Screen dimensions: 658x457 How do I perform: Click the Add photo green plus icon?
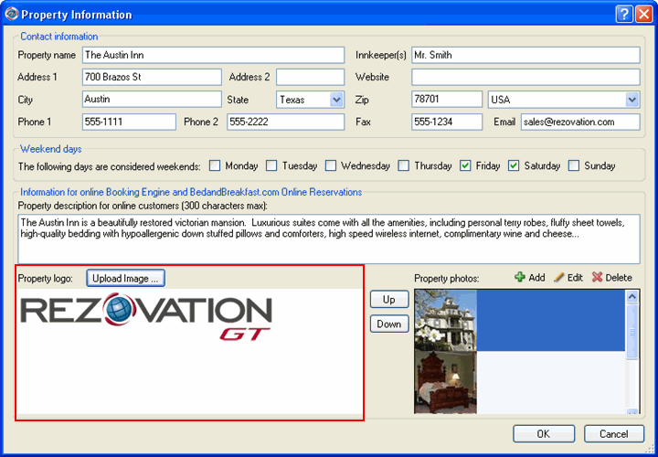pos(520,278)
